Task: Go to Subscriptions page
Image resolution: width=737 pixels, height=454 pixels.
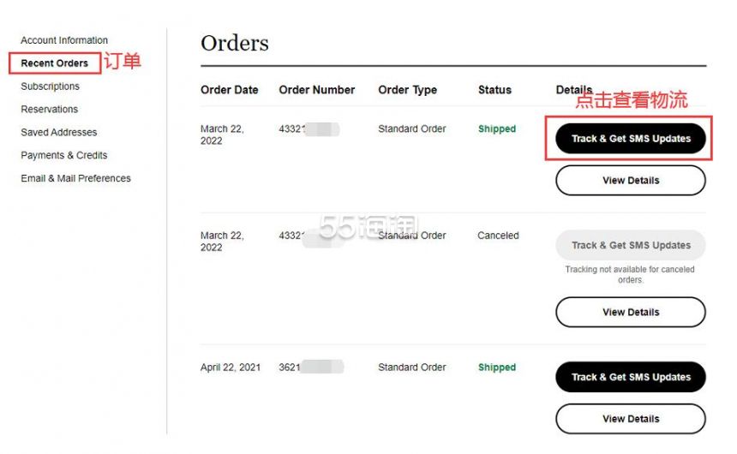Action: click(x=50, y=87)
